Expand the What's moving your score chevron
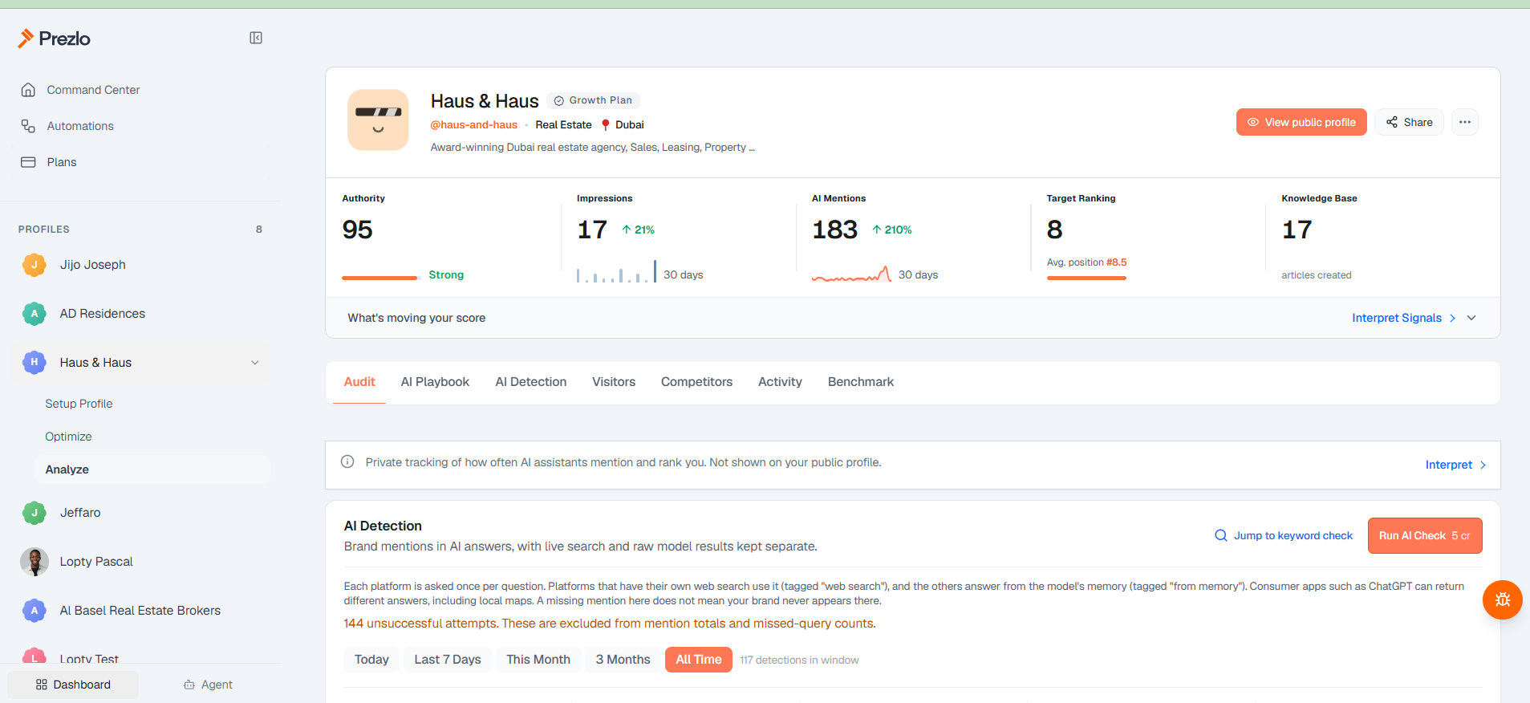Screen dimensions: 1530x703 coord(1471,318)
